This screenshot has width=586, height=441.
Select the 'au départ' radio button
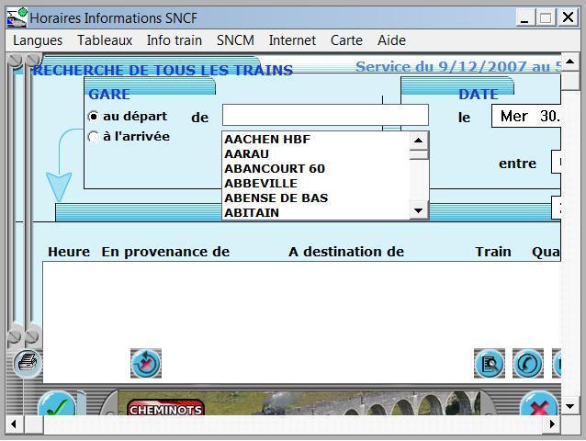[x=94, y=117]
